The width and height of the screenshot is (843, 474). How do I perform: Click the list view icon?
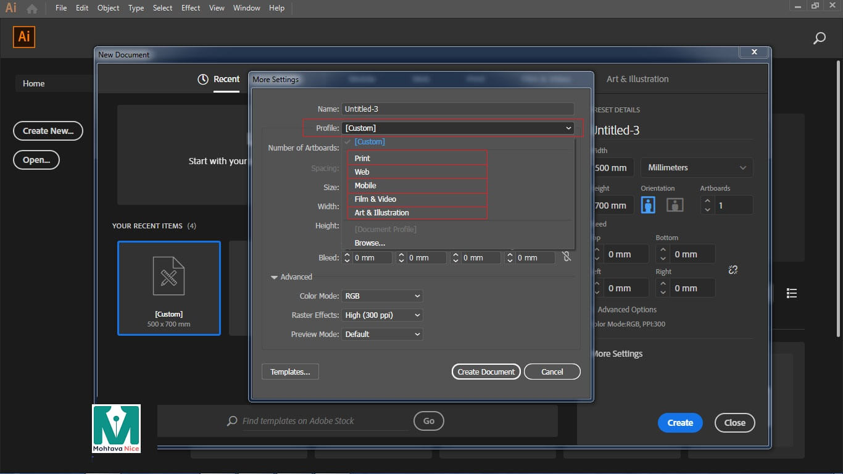pos(792,293)
